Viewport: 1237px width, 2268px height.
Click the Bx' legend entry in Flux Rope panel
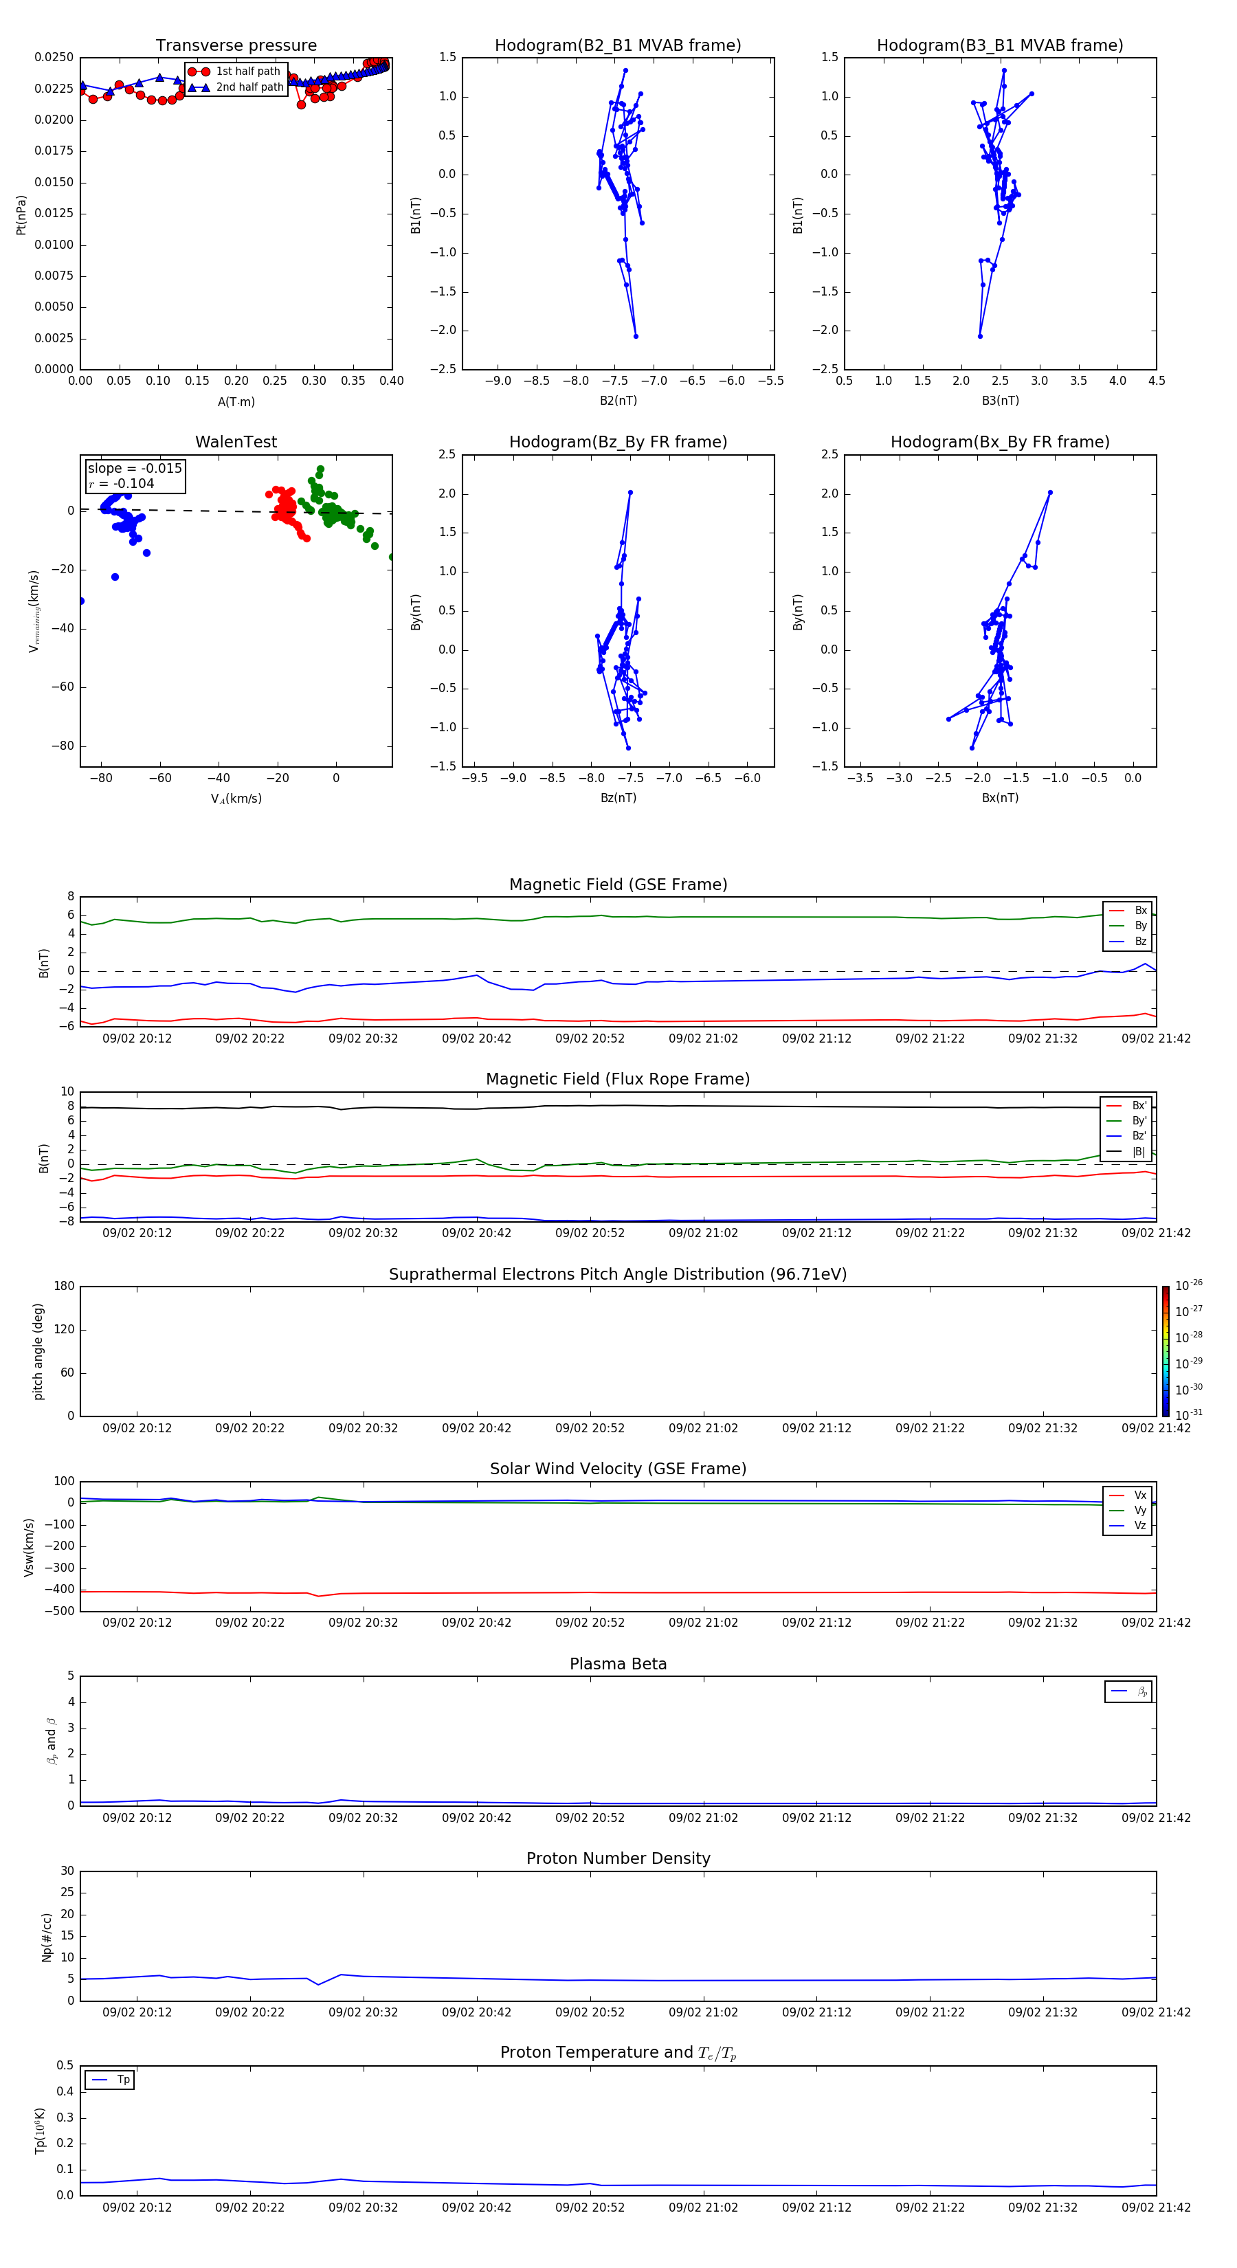[1126, 1106]
